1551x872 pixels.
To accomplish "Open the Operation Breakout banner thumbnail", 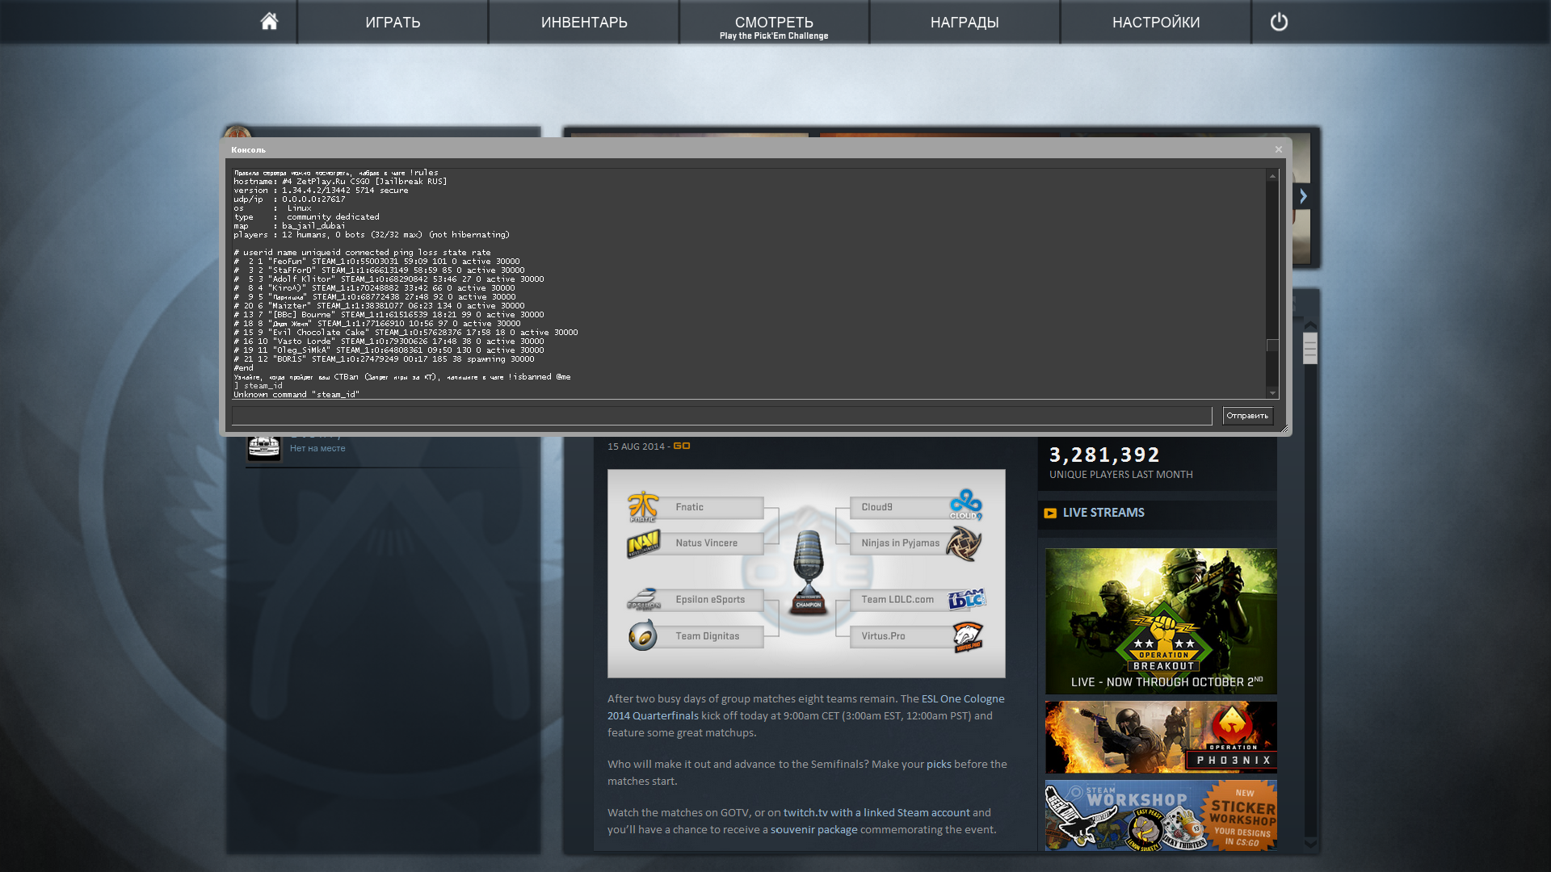I will pos(1161,621).
